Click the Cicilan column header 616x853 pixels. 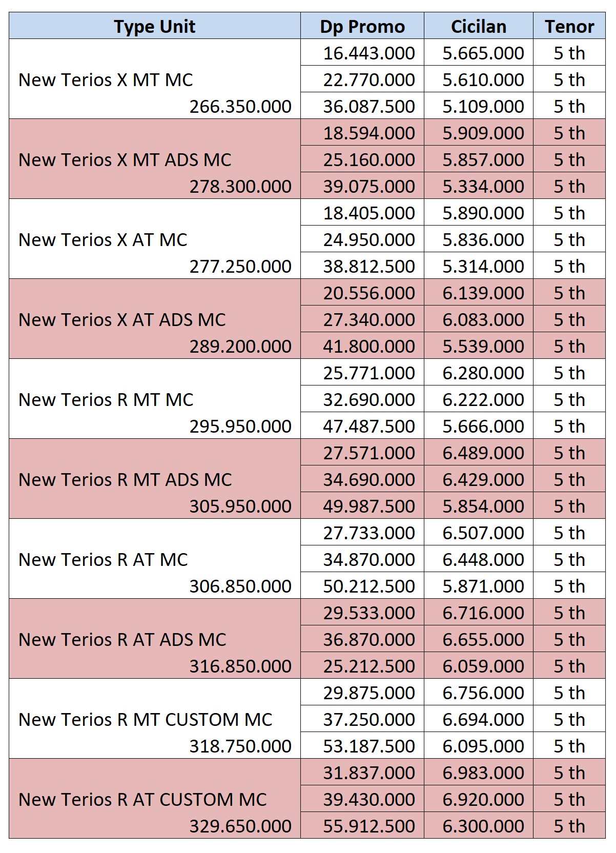click(479, 26)
